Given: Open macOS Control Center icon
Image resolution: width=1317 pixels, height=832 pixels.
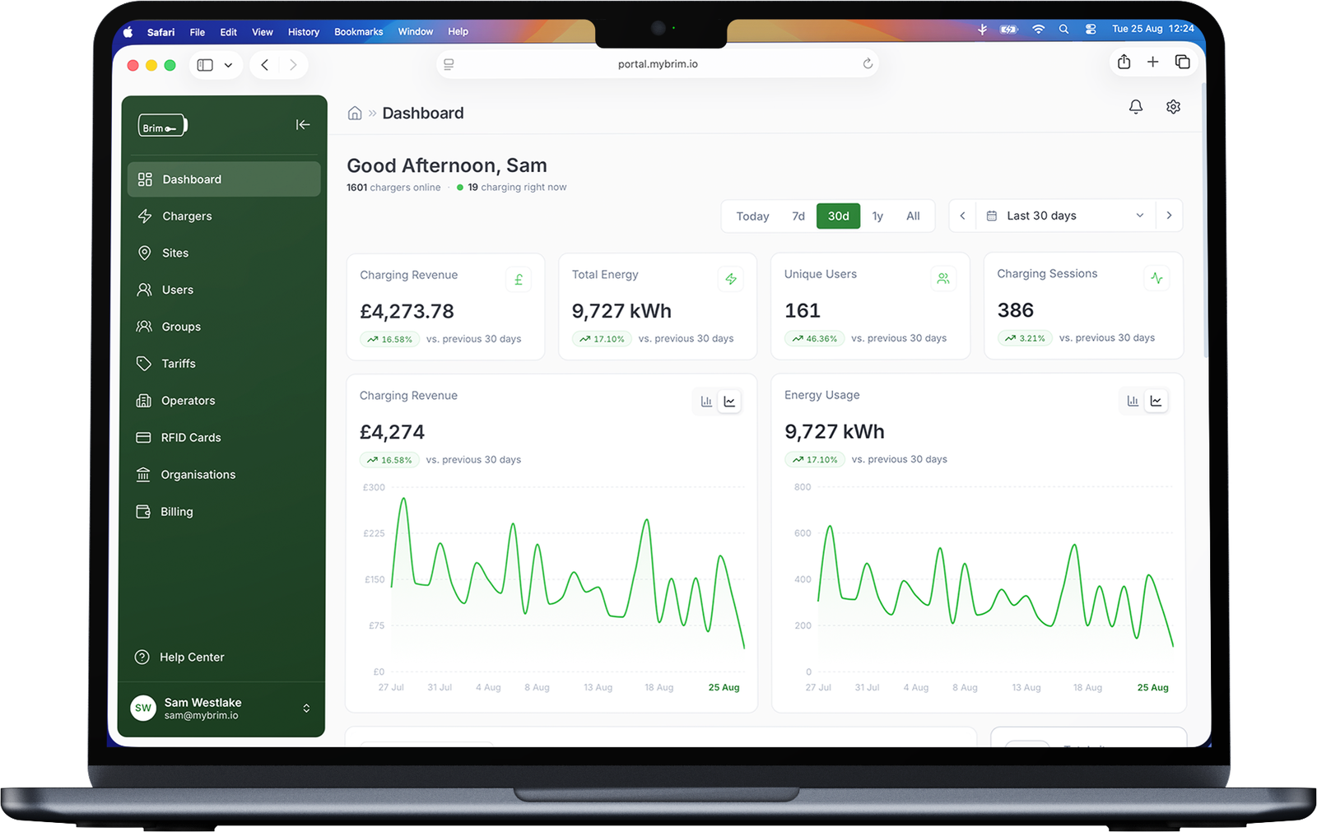Looking at the screenshot, I should point(1091,29).
